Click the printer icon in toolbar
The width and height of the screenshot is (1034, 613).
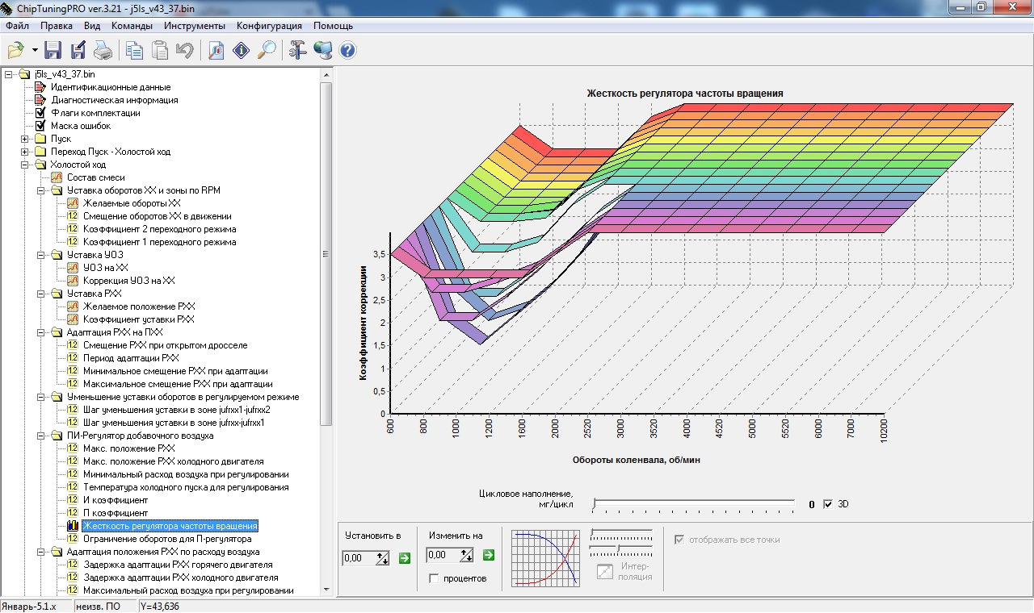(x=103, y=51)
